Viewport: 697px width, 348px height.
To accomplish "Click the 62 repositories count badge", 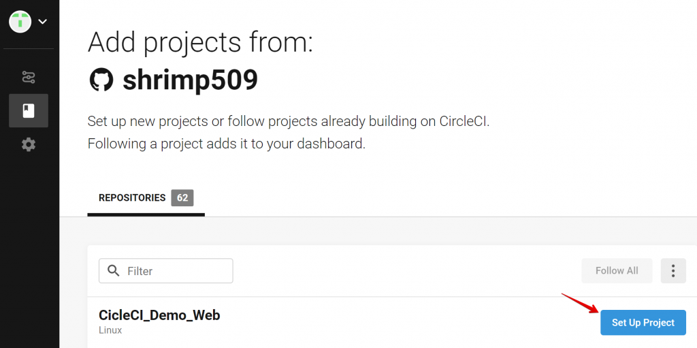I will tap(182, 198).
